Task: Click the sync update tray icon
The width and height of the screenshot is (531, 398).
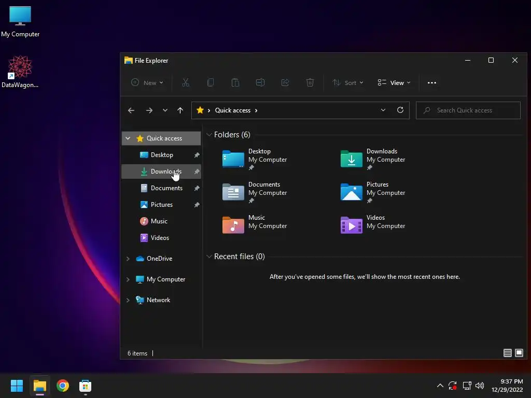Action: click(x=453, y=386)
